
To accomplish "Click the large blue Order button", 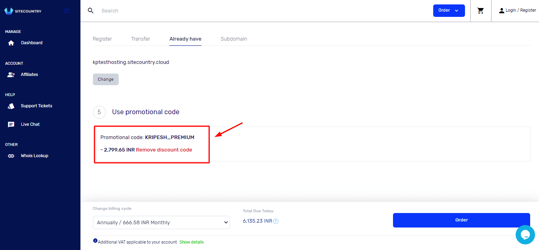I will (461, 220).
